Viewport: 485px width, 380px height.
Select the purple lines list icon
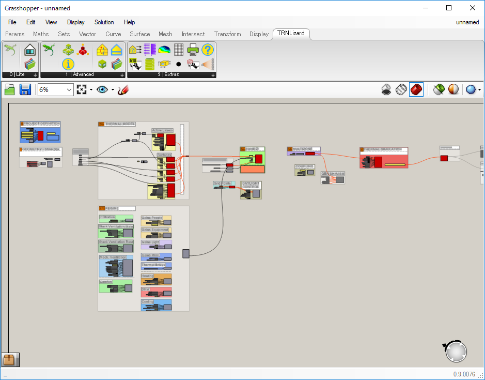click(x=150, y=50)
